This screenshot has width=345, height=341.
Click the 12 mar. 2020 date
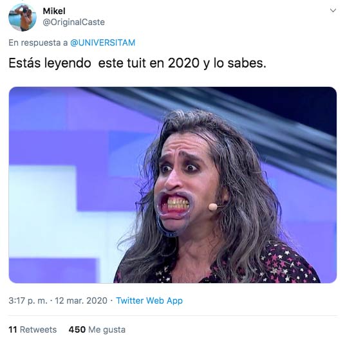81,300
